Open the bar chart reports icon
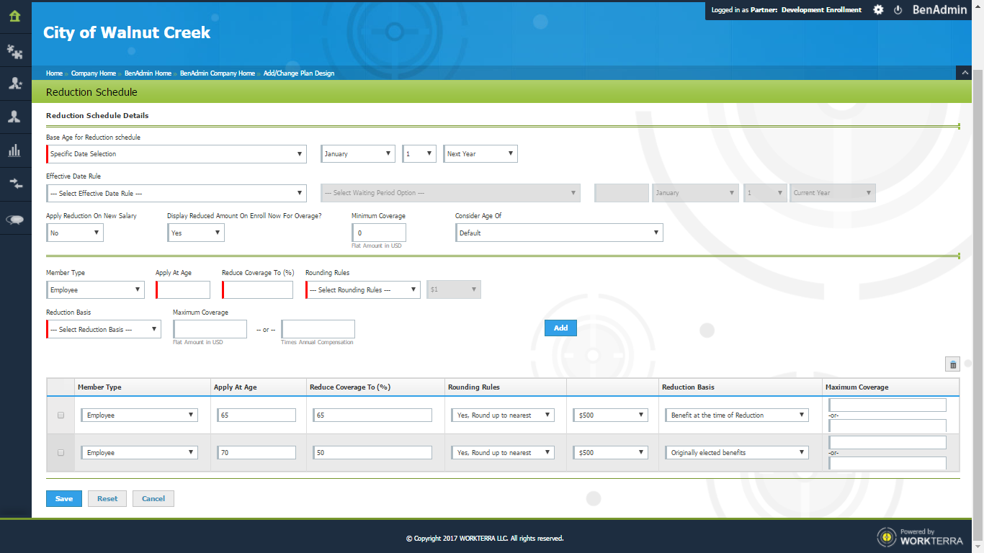Viewport: 984px width, 553px height. [14, 150]
